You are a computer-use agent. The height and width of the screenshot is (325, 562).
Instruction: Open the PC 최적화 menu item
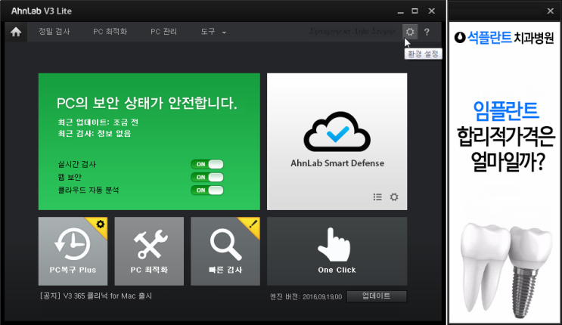pyautogui.click(x=110, y=32)
